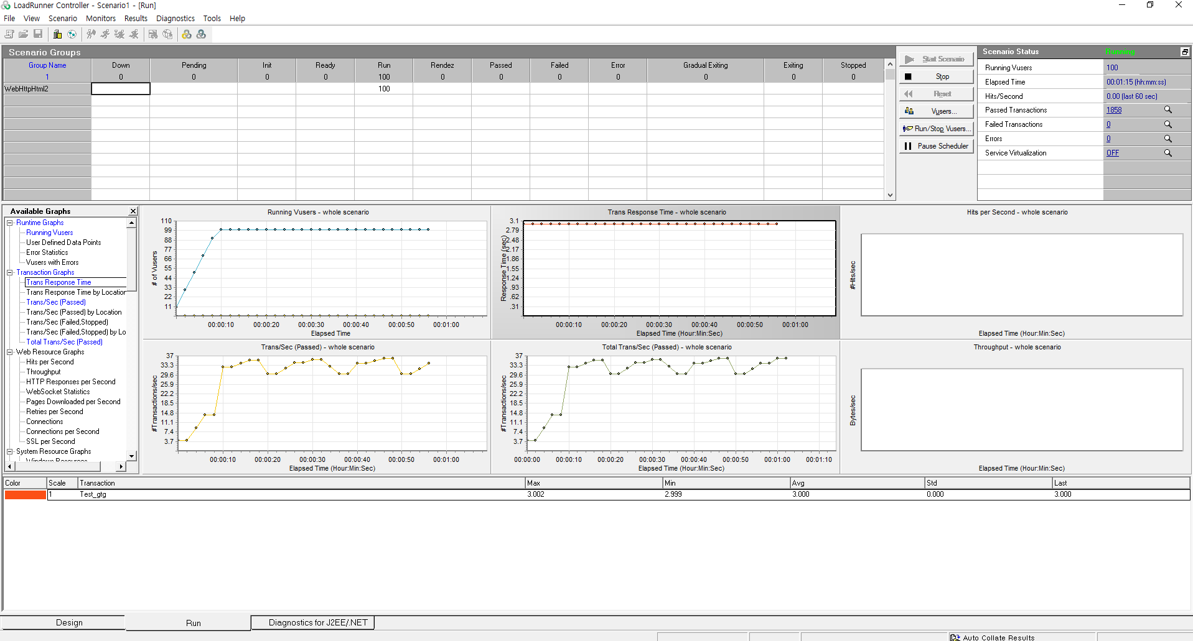This screenshot has width=1193, height=641.
Task: Click the Gradual Stop Vusers hourglass icon
Action: pos(119,34)
